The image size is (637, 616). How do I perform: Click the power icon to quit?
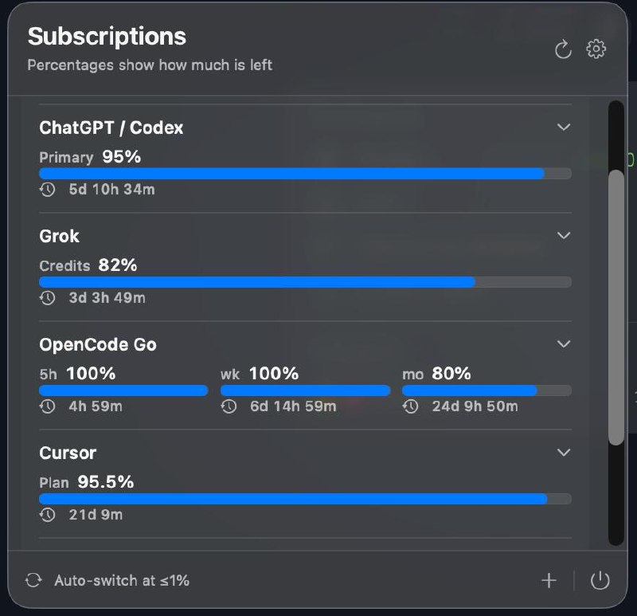600,580
